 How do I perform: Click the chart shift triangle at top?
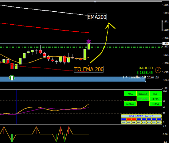[95, 2]
